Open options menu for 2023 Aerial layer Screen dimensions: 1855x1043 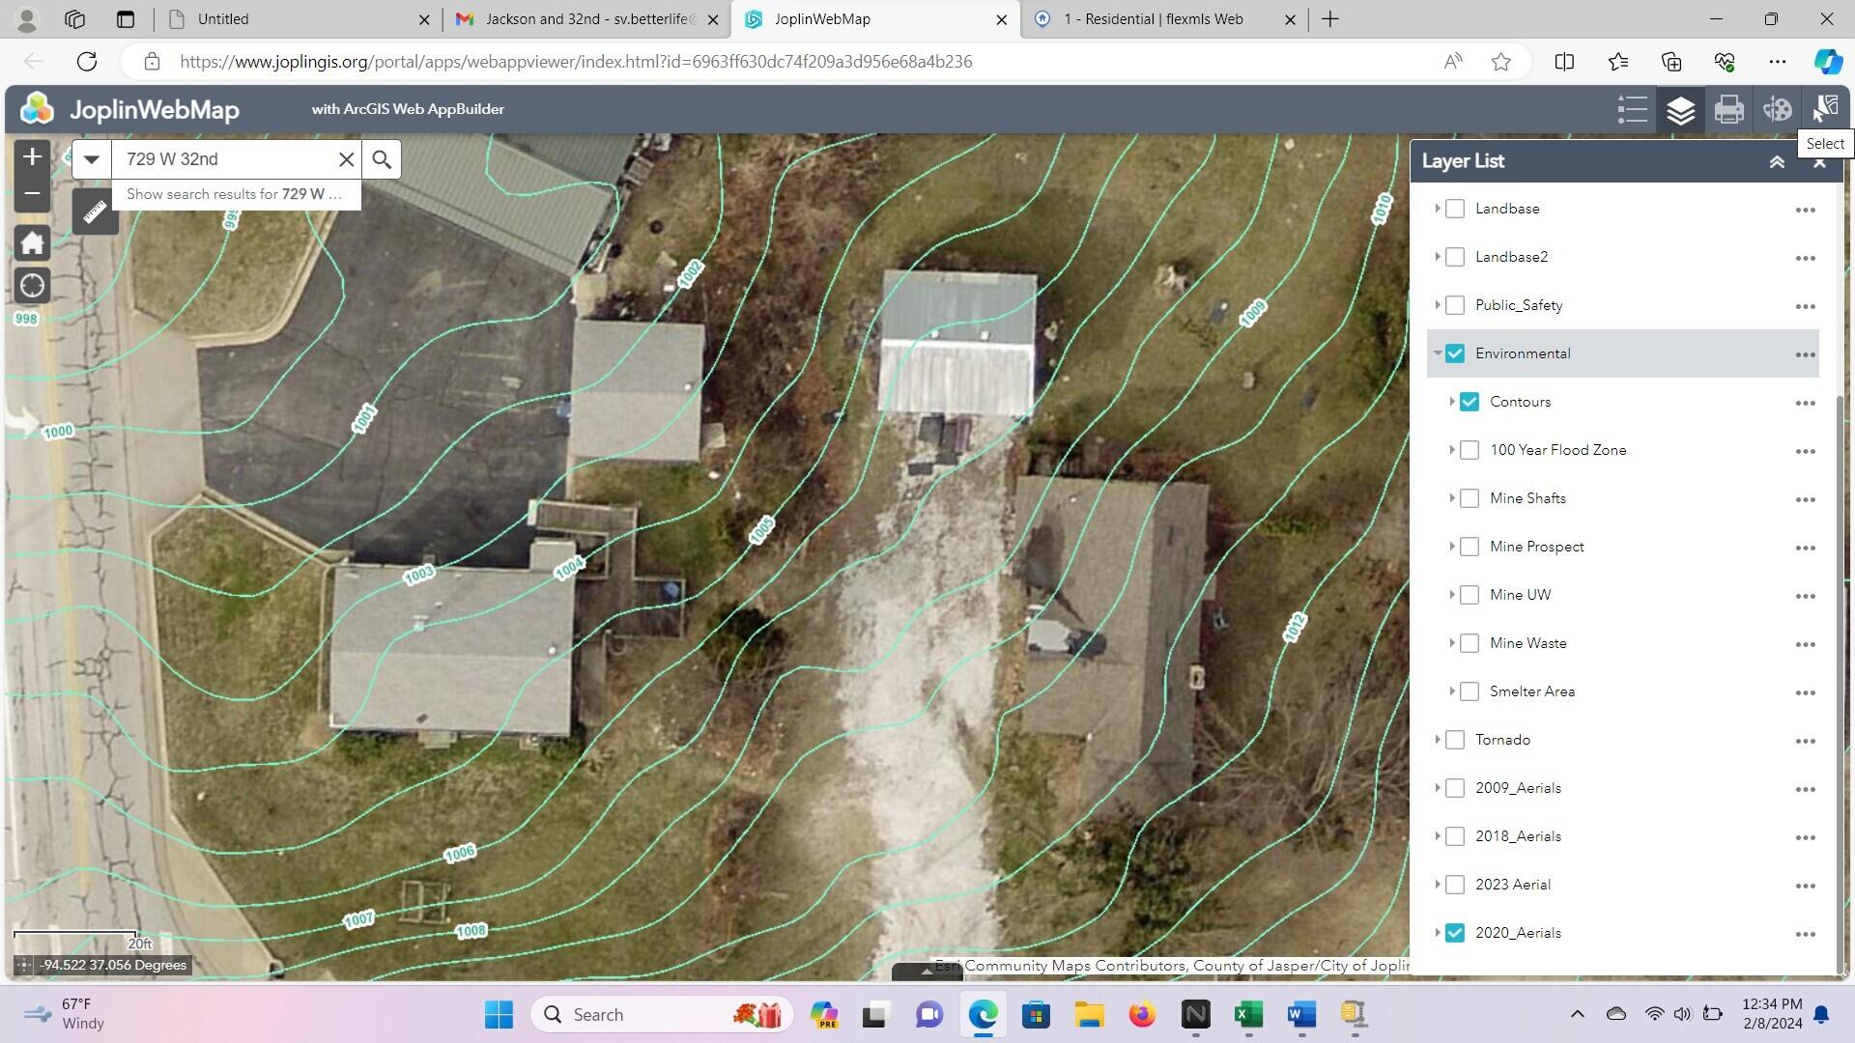pyautogui.click(x=1805, y=886)
